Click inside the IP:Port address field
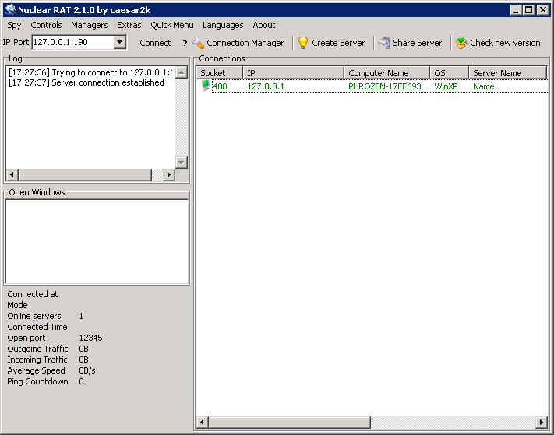Screen dimensions: 554x435 (72, 43)
